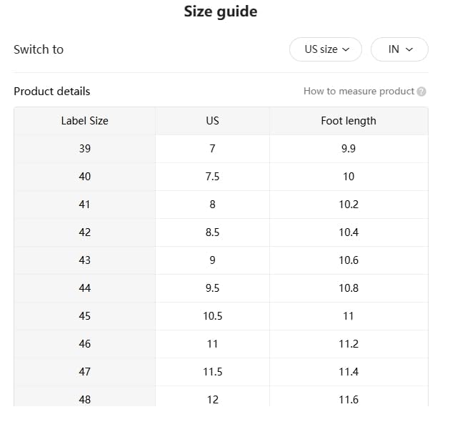The image size is (450, 427).
Task: Click the help question mark icon
Action: [421, 92]
